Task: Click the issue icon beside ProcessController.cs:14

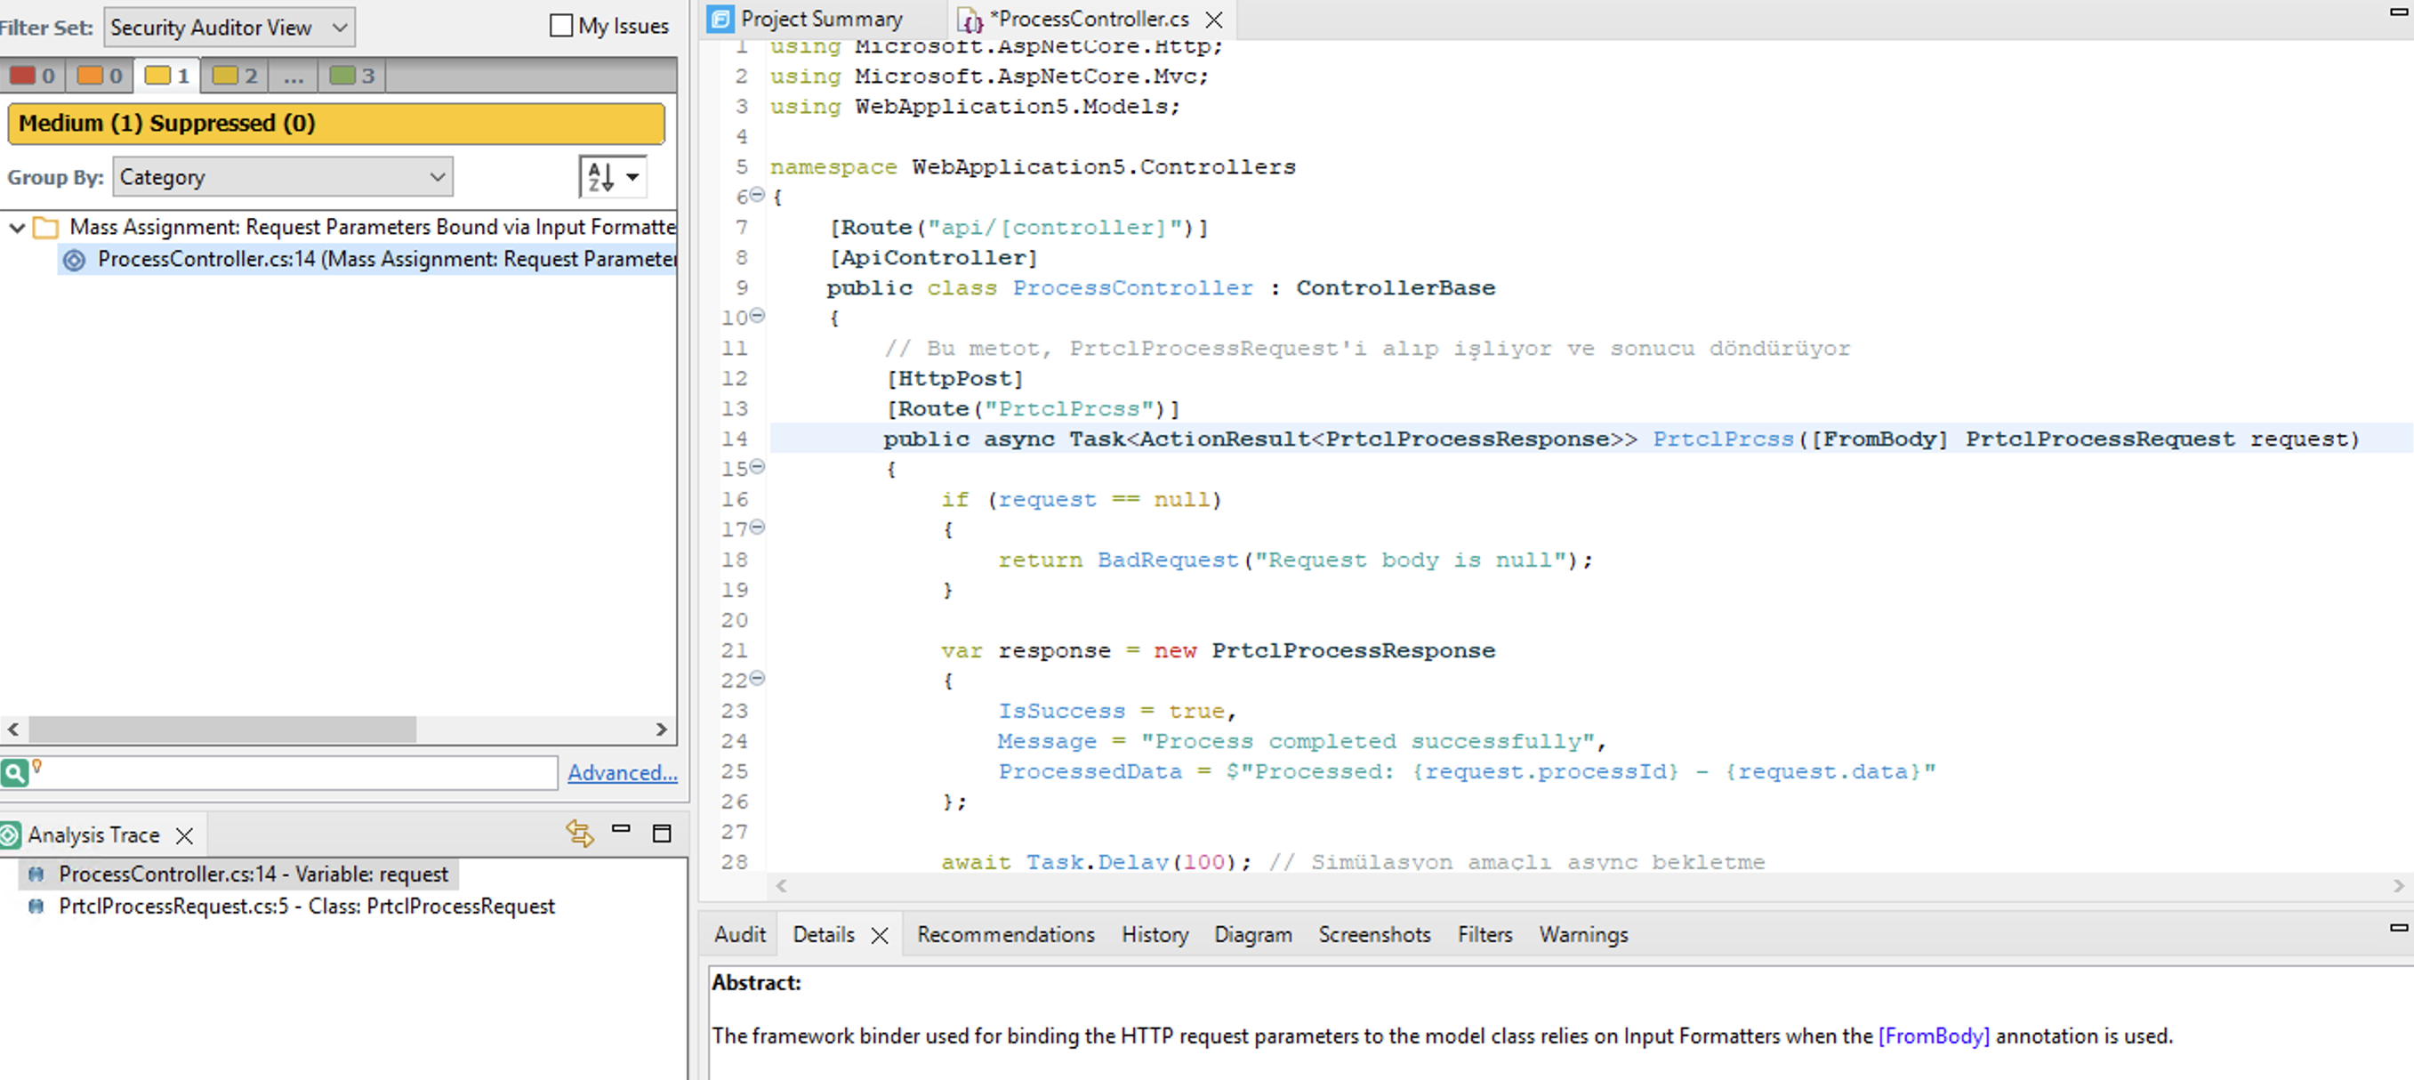Action: pos(74,260)
